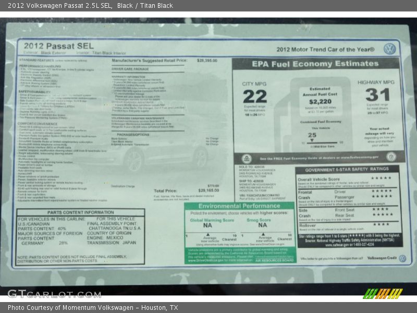417x313 pixels.
Task: Open the GTCARLOT.COM watermark link
Action: 54,294
